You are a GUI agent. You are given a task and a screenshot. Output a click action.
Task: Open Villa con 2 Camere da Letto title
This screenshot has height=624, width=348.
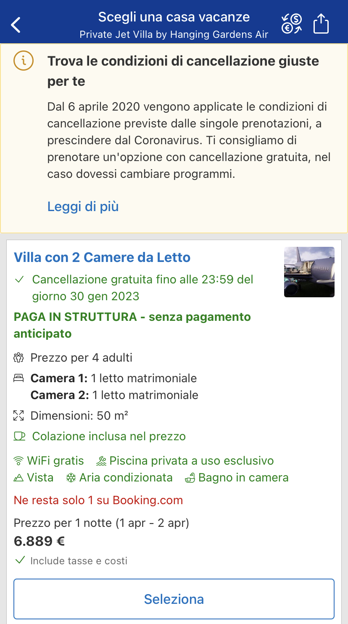tap(102, 257)
